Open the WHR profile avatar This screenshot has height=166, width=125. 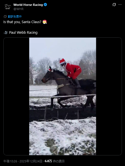click(x=8, y=7)
